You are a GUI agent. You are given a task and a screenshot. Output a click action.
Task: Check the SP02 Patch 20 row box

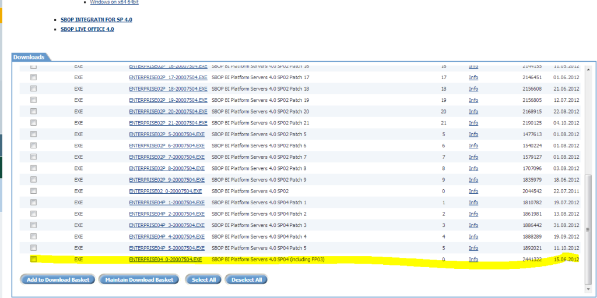tap(33, 111)
